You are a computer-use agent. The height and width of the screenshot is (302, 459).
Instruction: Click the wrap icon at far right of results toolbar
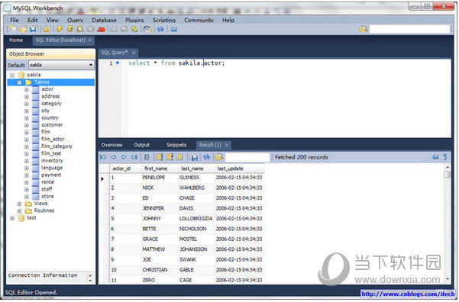pos(445,157)
